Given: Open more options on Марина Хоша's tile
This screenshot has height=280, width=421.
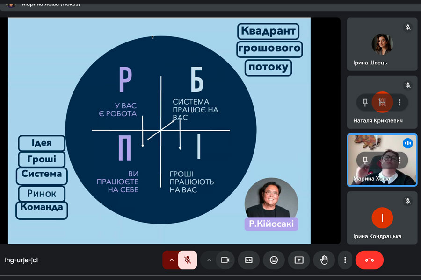Looking at the screenshot, I should (x=399, y=160).
